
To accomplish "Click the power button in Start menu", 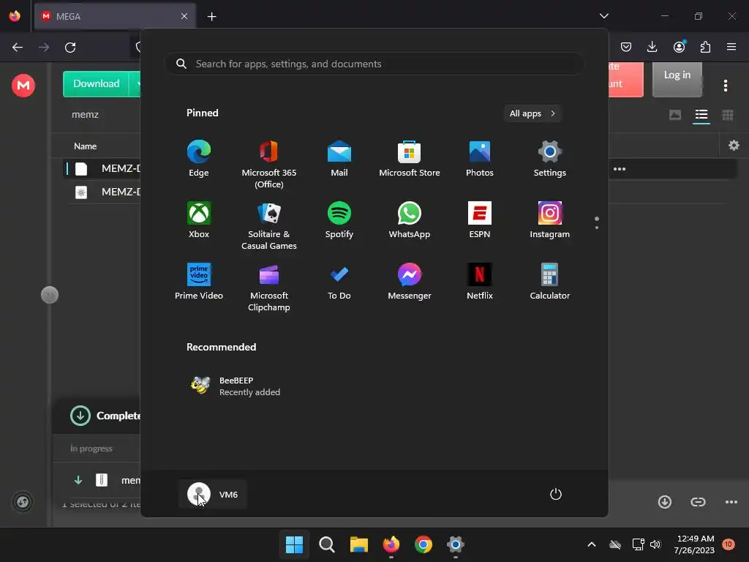I will 556,494.
